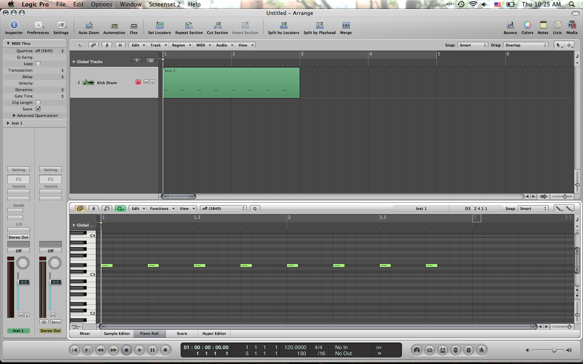Switch to the Hyper Editor tab

pyautogui.click(x=214, y=334)
